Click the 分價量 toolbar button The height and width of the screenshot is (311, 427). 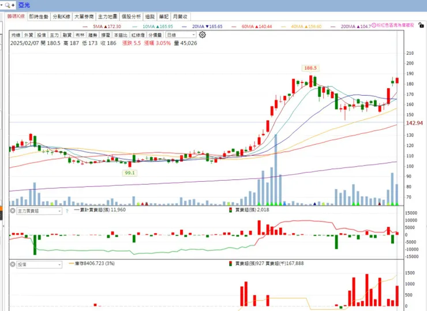pos(155,35)
